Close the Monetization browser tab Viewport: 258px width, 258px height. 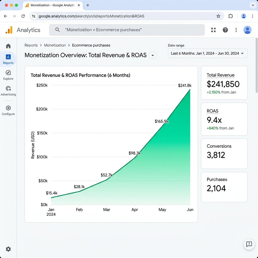[x=79, y=5]
